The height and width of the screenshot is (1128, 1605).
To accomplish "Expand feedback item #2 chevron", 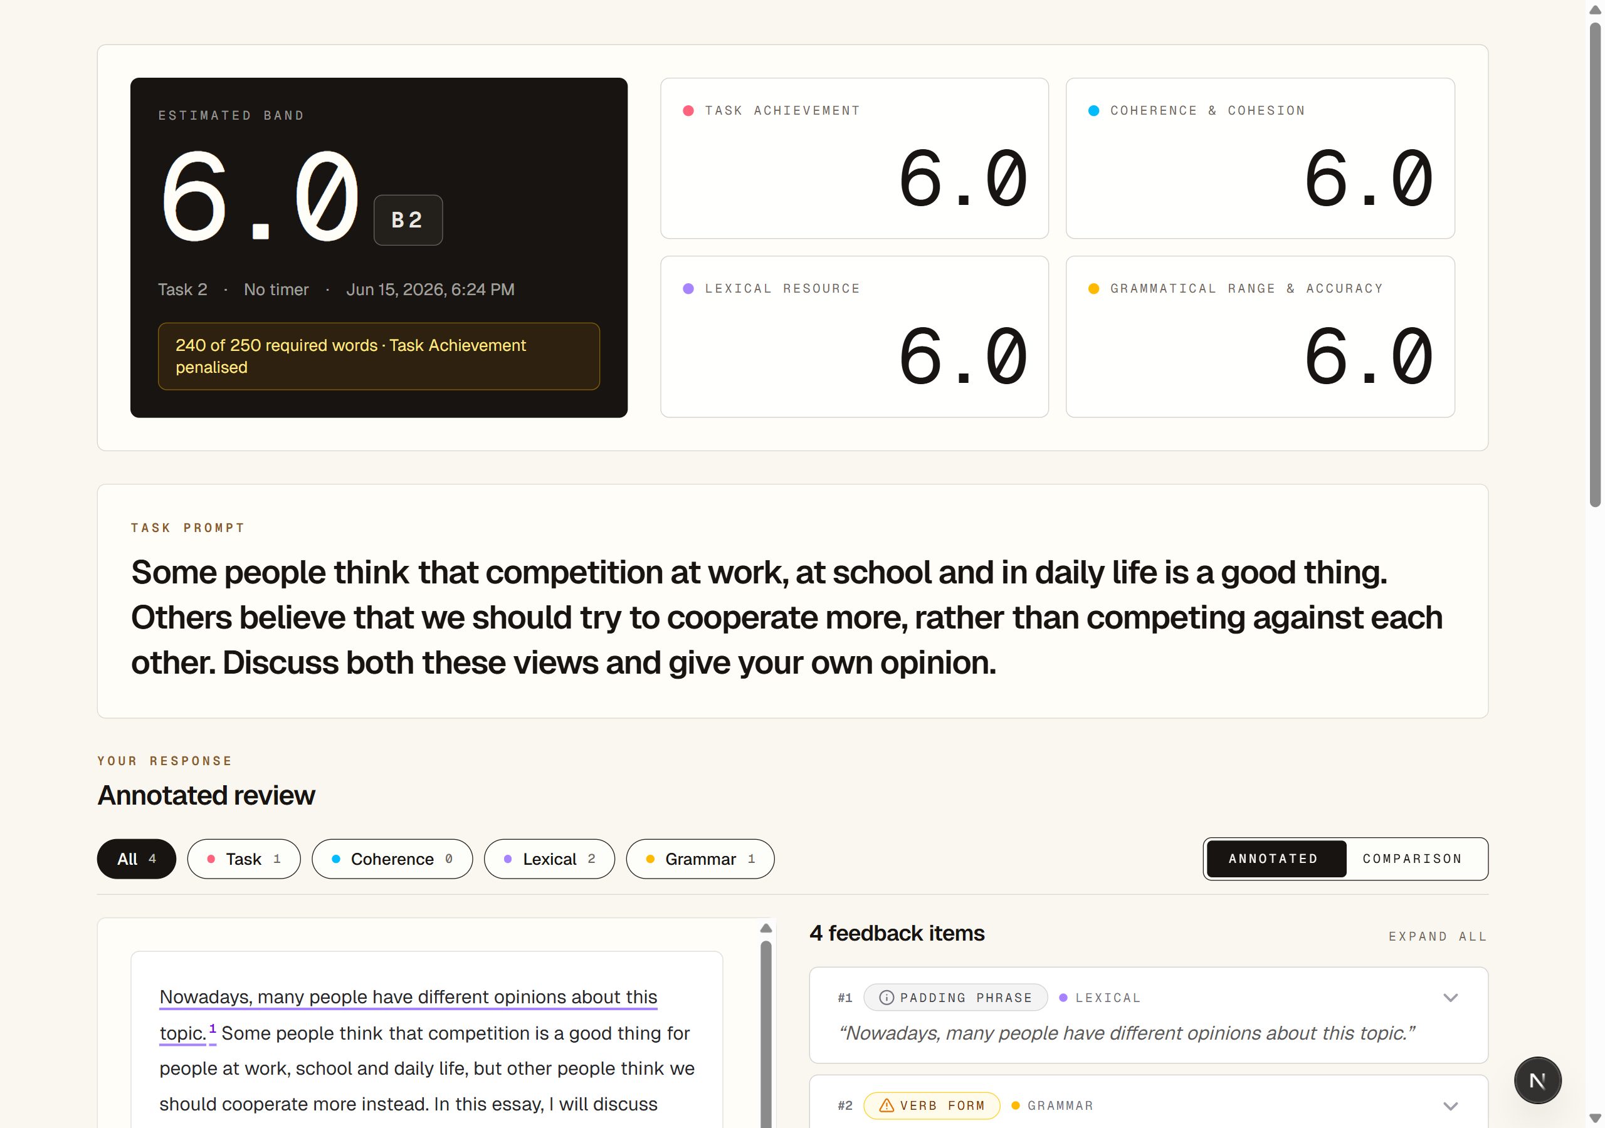I will [x=1451, y=1105].
